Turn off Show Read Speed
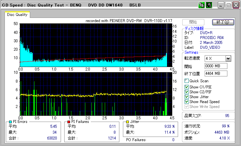241x146 pixels. tap(187, 102)
